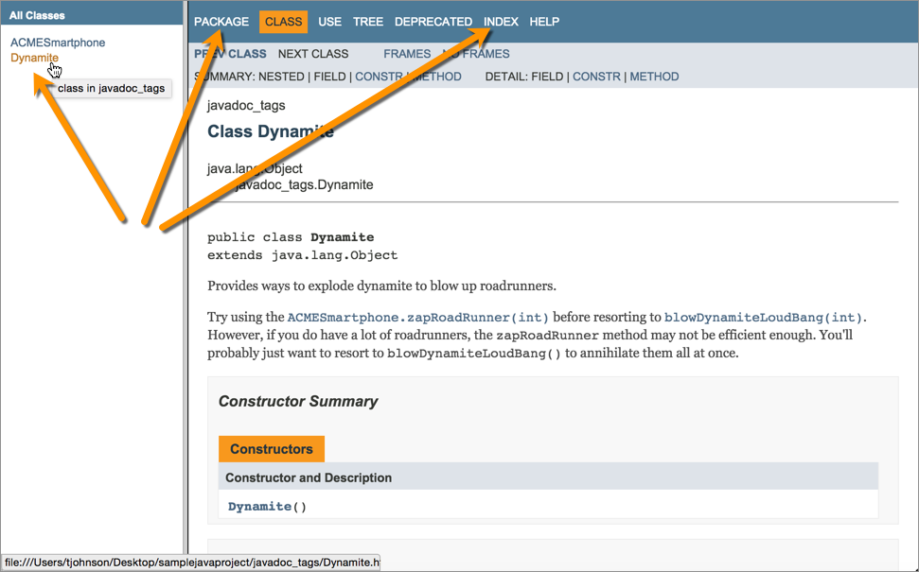This screenshot has height=572, width=919.
Task: Open the DEPRECATED list
Action: click(x=433, y=22)
